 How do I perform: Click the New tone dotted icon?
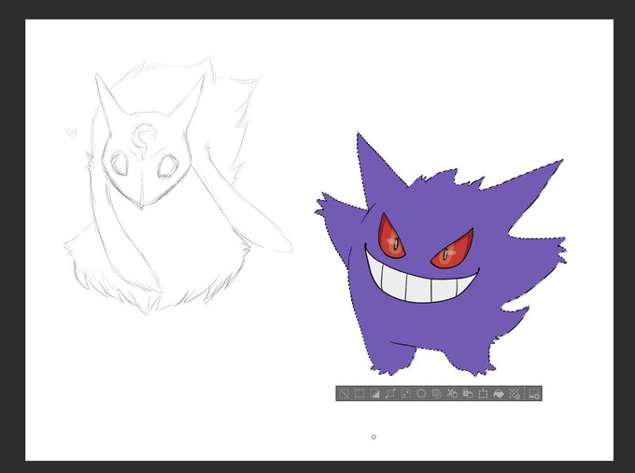[x=515, y=394]
